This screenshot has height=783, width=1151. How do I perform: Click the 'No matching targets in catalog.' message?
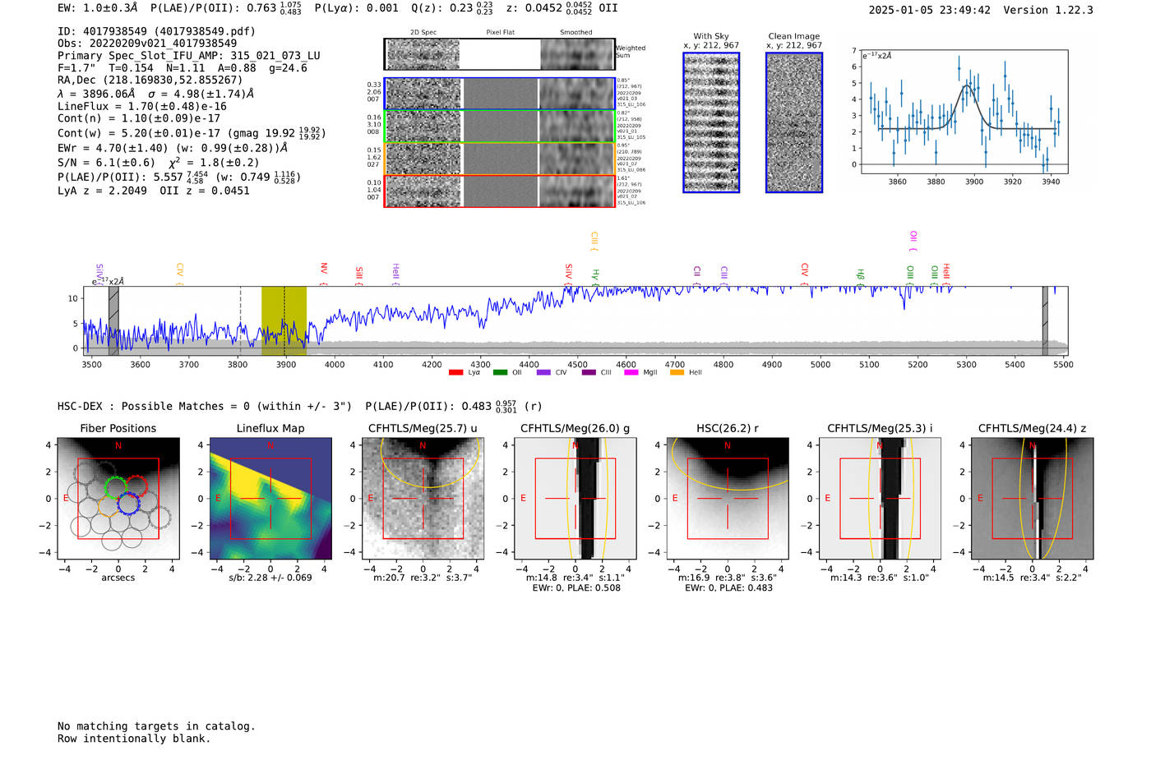156,726
